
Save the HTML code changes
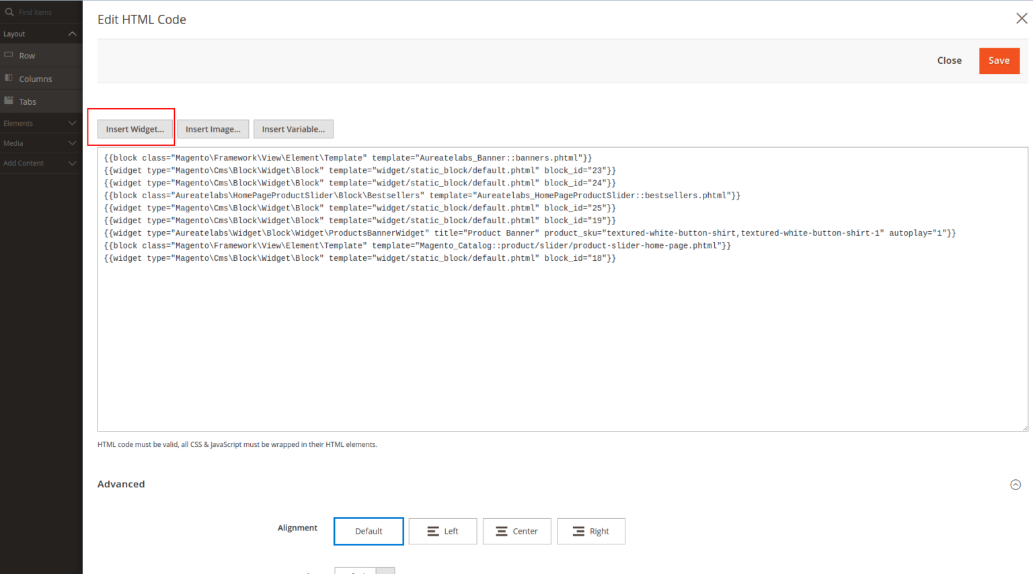point(999,60)
